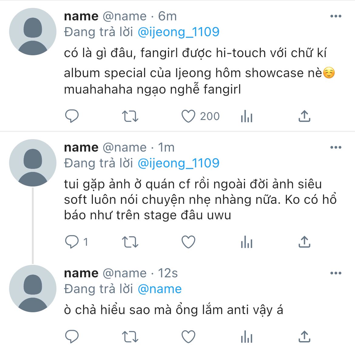Open the 6m tweet author's profile avatar
Image resolution: width=355 pixels, height=349 pixels.
pyautogui.click(x=33, y=32)
